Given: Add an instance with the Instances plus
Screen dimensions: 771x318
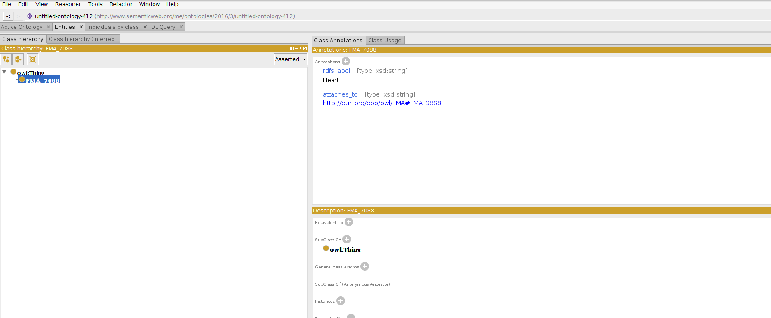Looking at the screenshot, I should (x=341, y=301).
